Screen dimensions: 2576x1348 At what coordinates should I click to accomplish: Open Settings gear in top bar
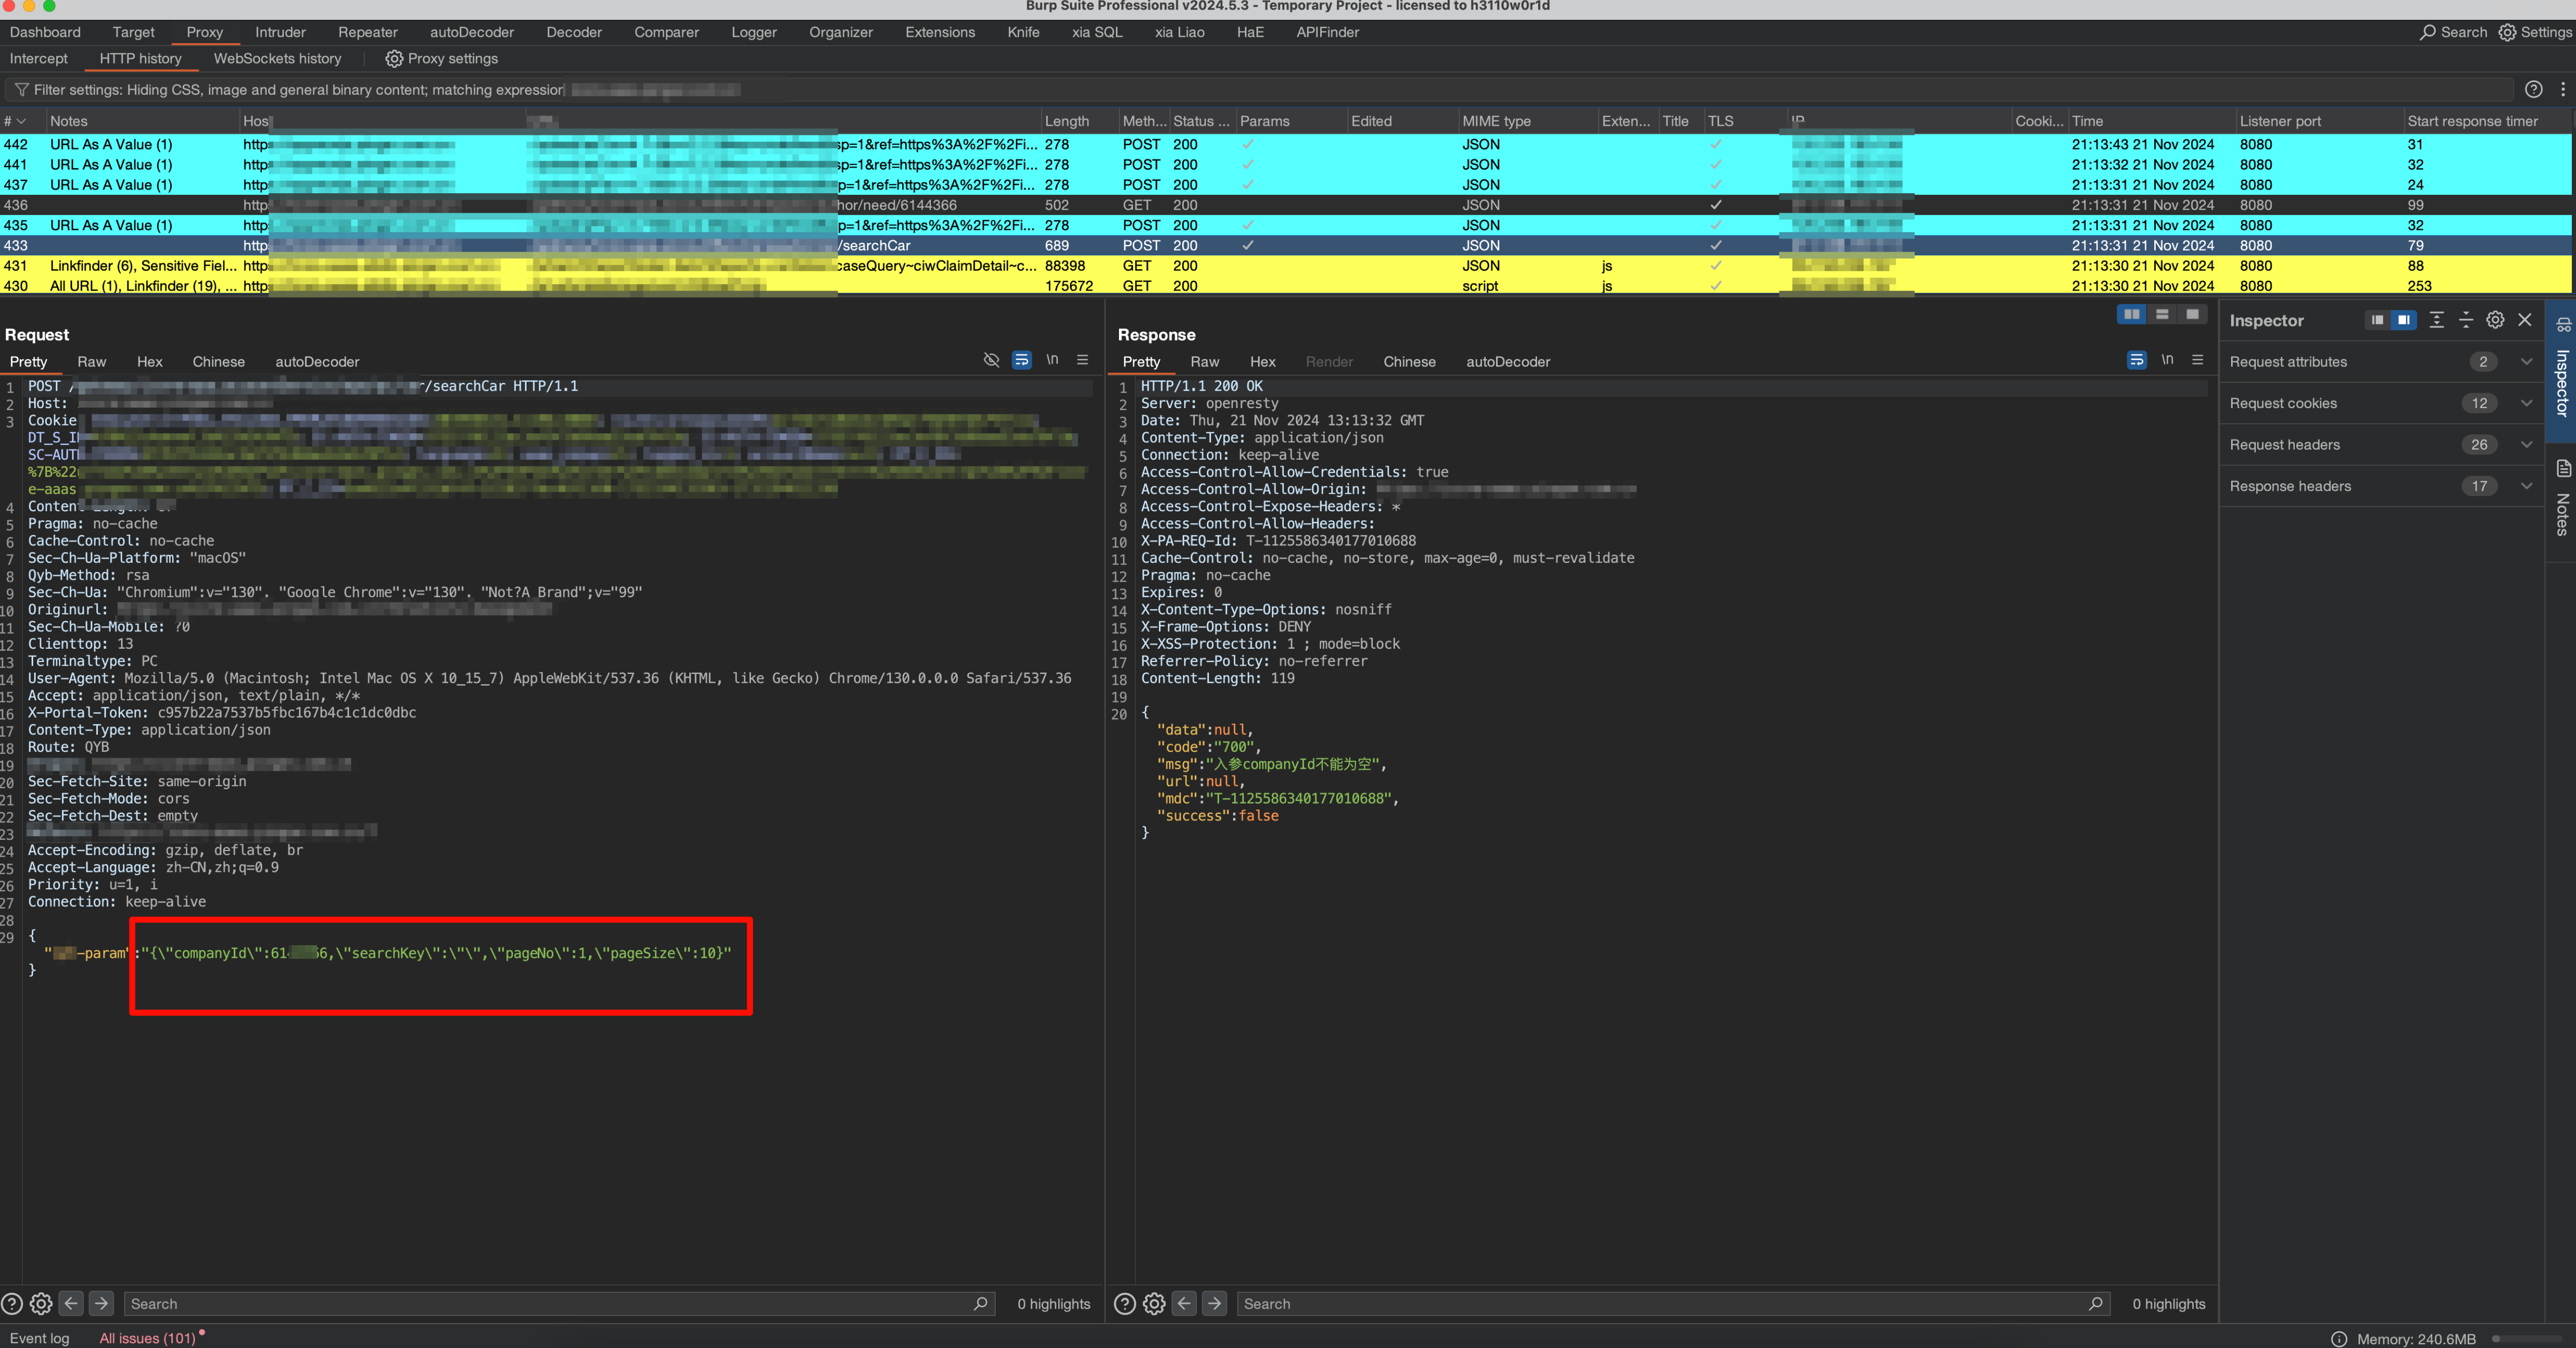(2507, 32)
